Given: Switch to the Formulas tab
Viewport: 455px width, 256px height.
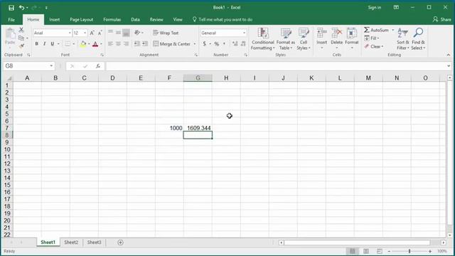Looking at the screenshot, I should 112,19.
